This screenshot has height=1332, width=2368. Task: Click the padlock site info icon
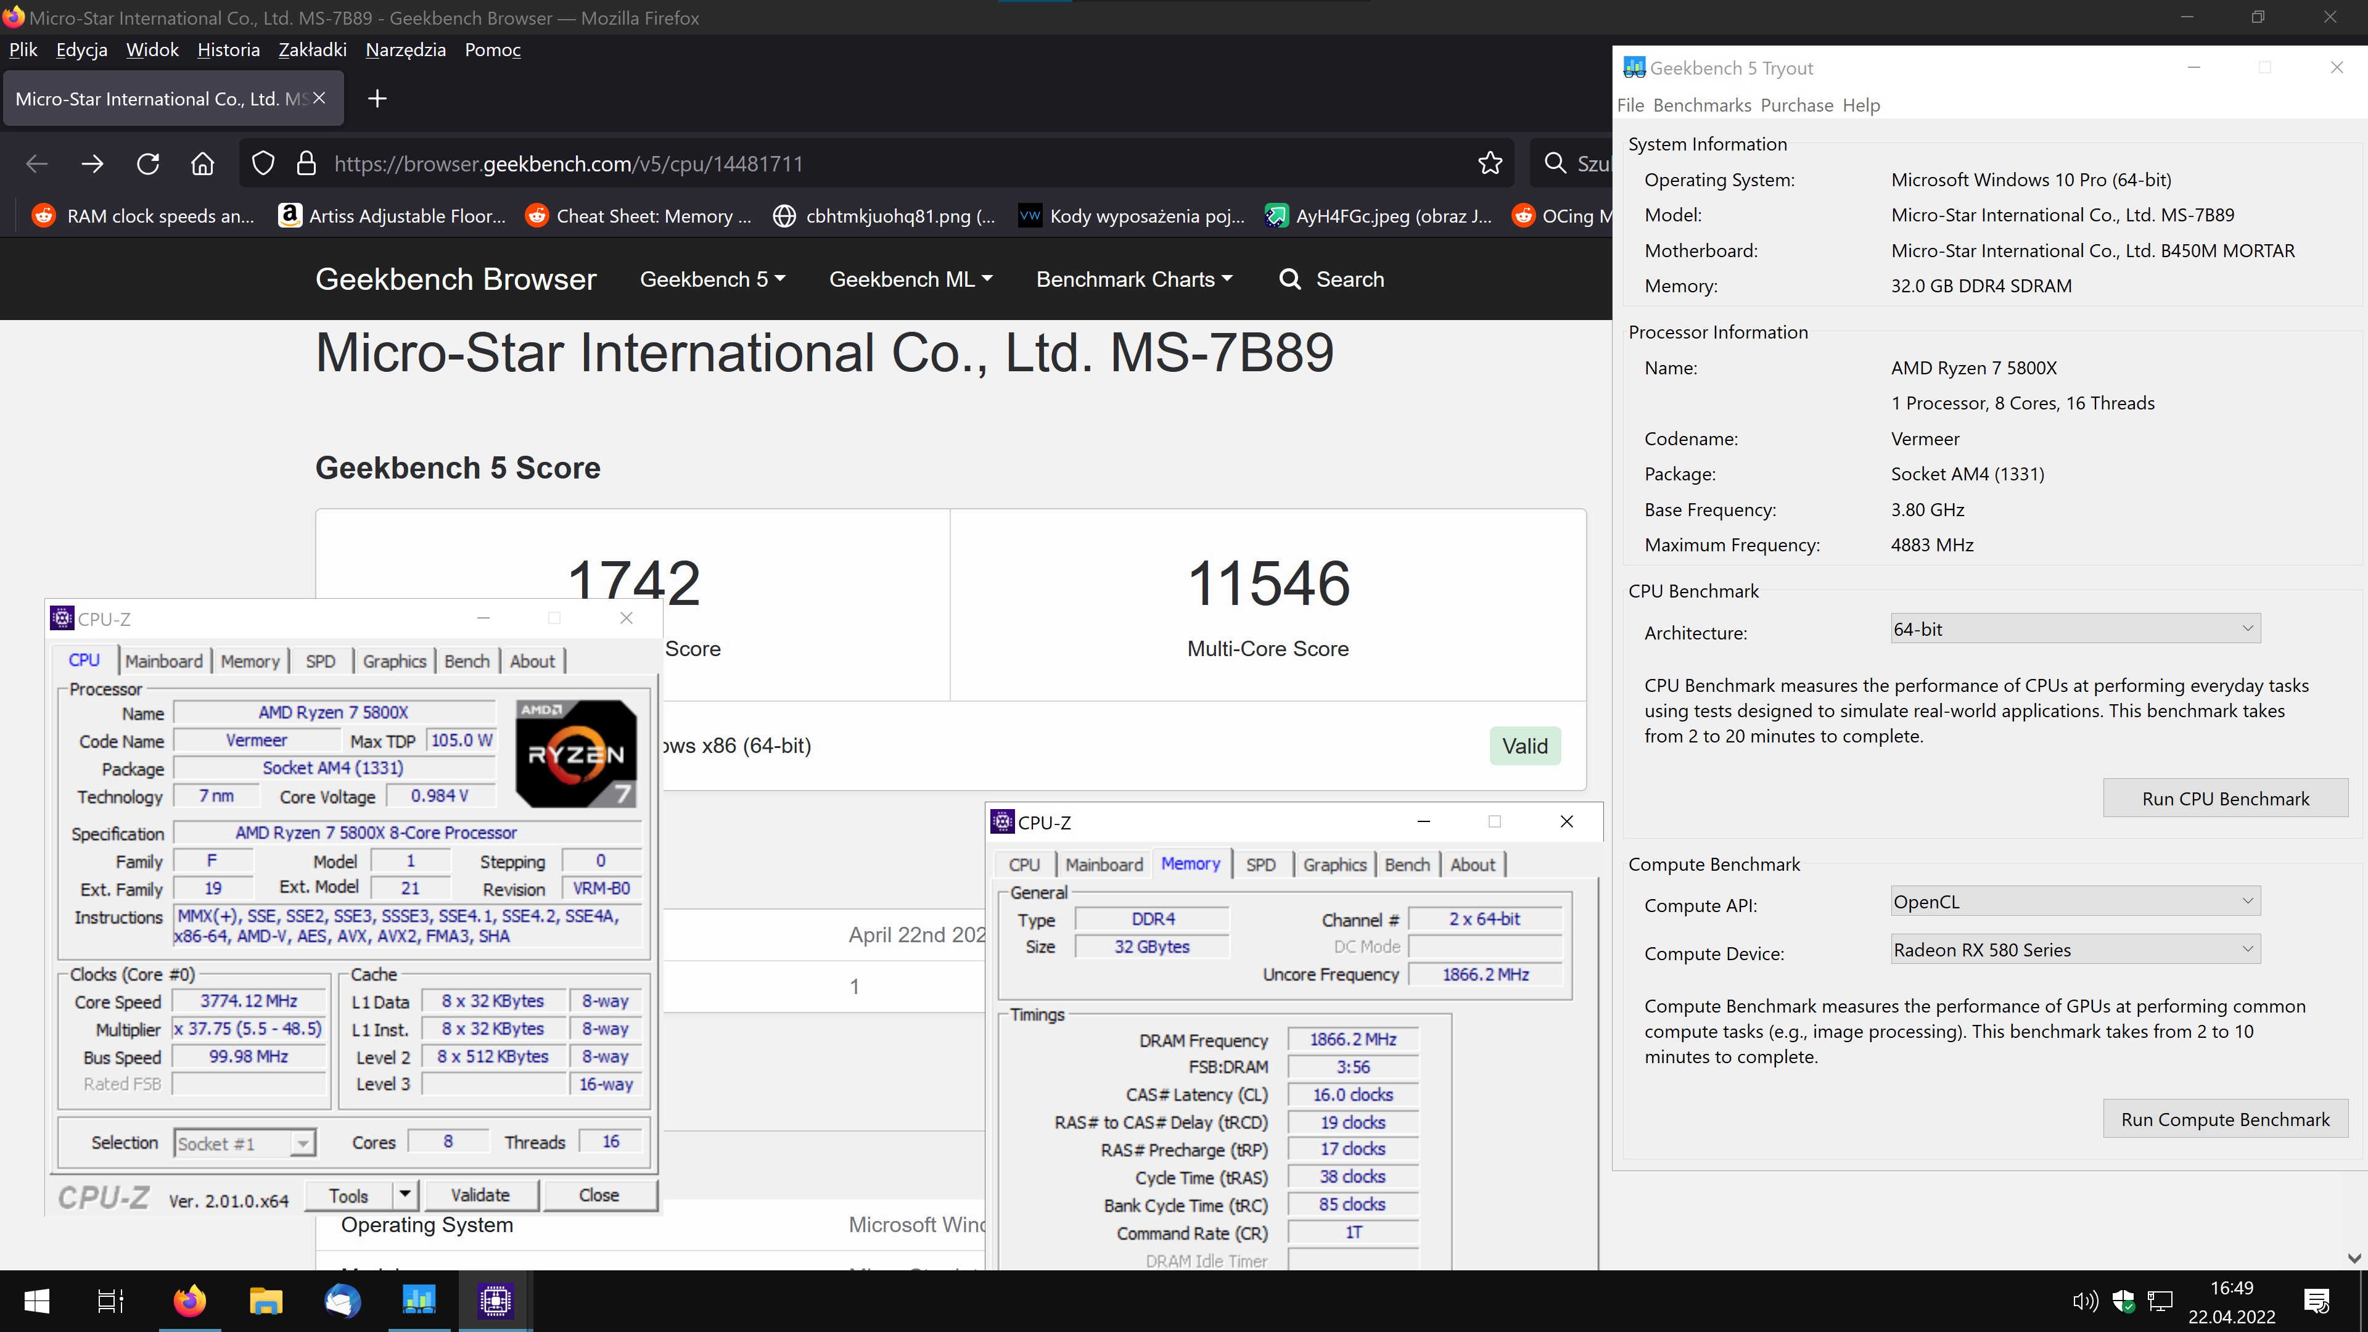(x=306, y=163)
